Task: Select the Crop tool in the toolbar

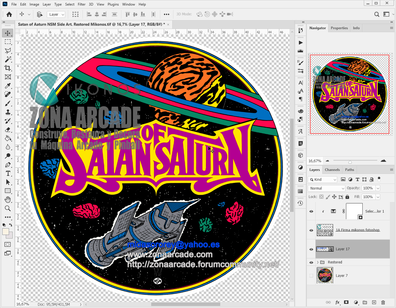Action: pos(8,68)
